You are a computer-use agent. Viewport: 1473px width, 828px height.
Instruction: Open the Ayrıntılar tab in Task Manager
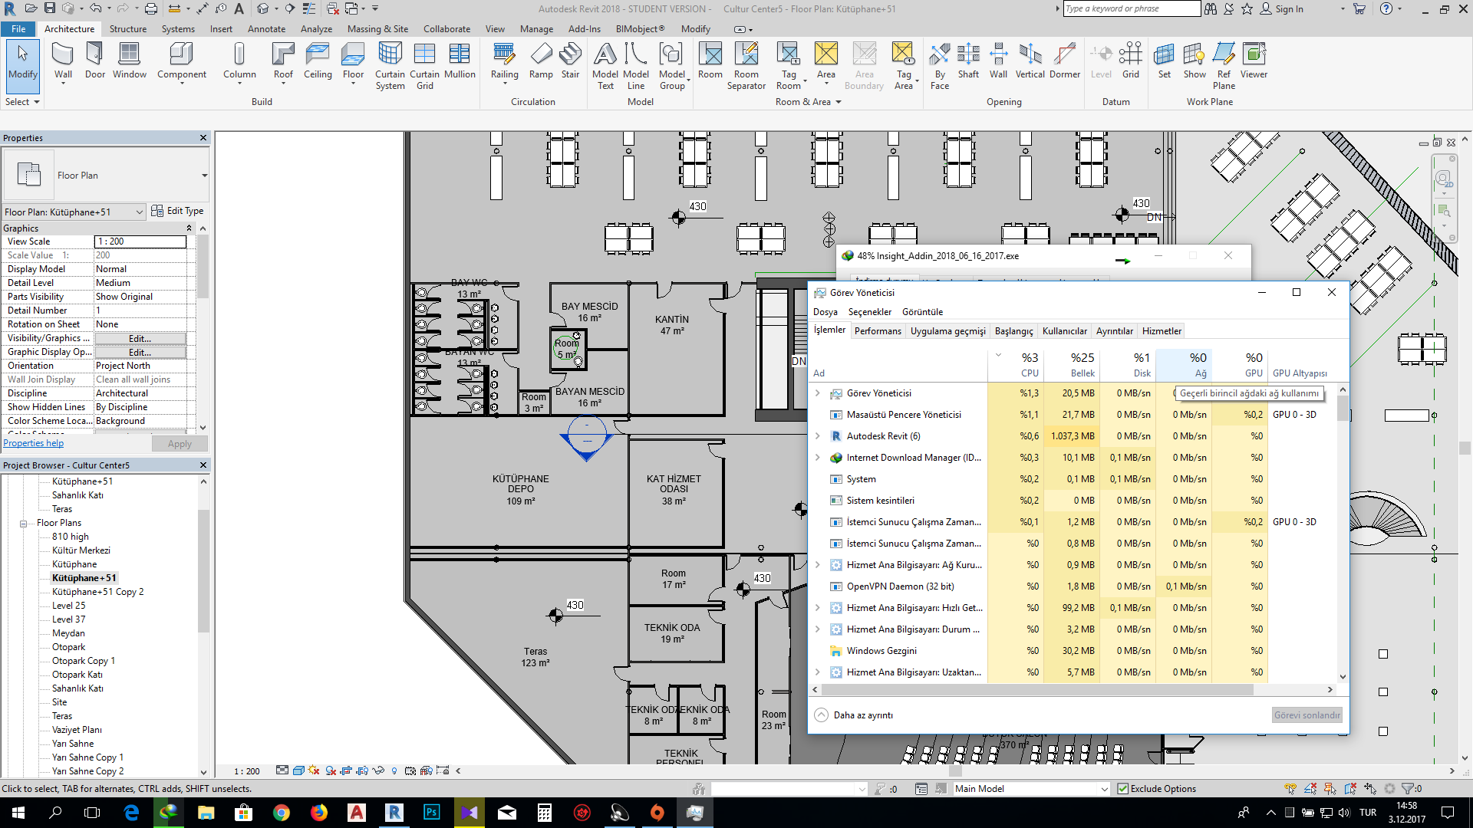pyautogui.click(x=1114, y=331)
